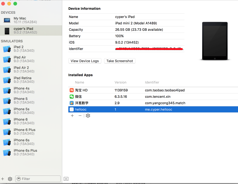The image size is (238, 184).
Task: Click the WeChat app icon in list
Action: point(72,97)
